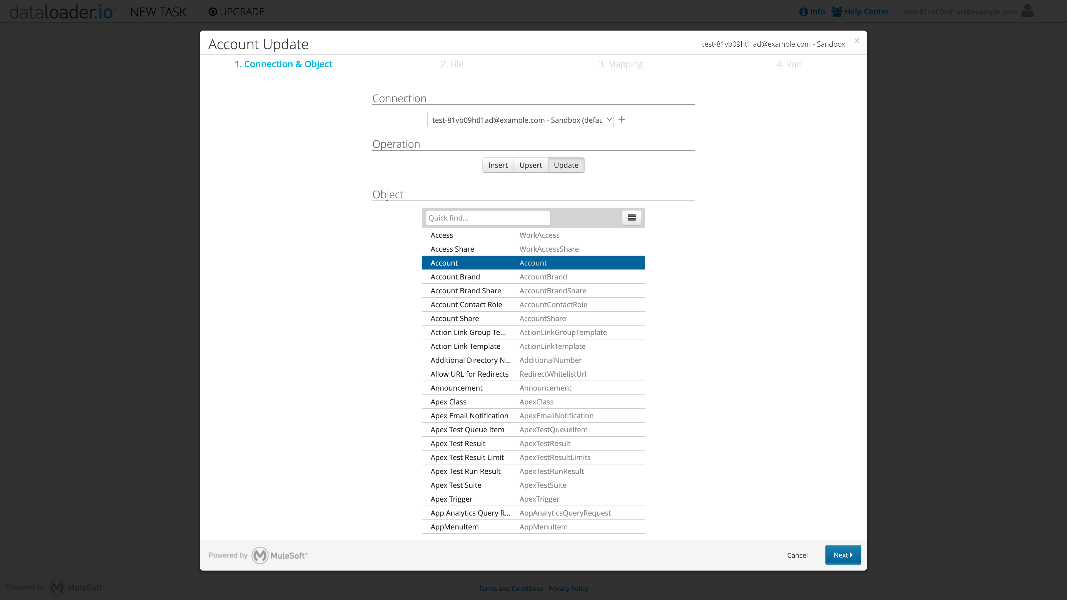Screen dimensions: 1067x600
Task: Open the object list options hamburger icon
Action: click(x=631, y=217)
